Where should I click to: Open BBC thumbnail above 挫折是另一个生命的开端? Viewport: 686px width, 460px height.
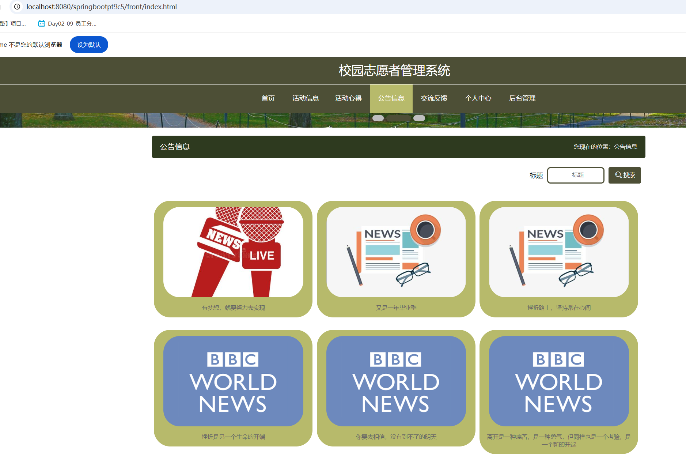pyautogui.click(x=233, y=381)
